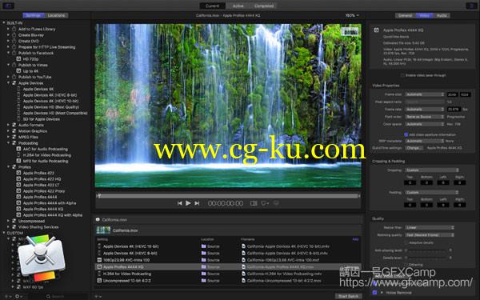
Task: Collapse the Apple Devices group
Action: (x=9, y=82)
